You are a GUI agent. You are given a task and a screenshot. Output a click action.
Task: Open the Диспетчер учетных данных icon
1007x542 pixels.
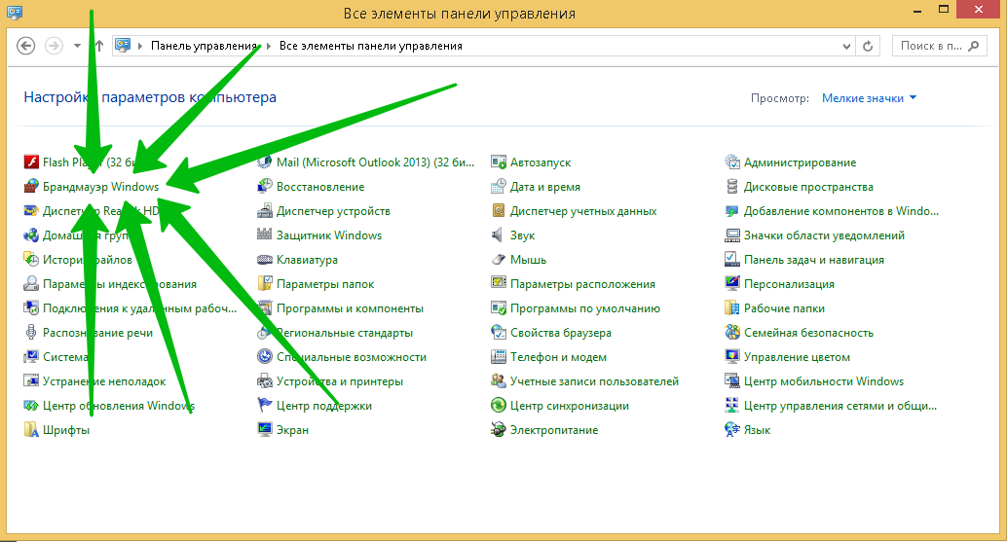[x=499, y=211]
